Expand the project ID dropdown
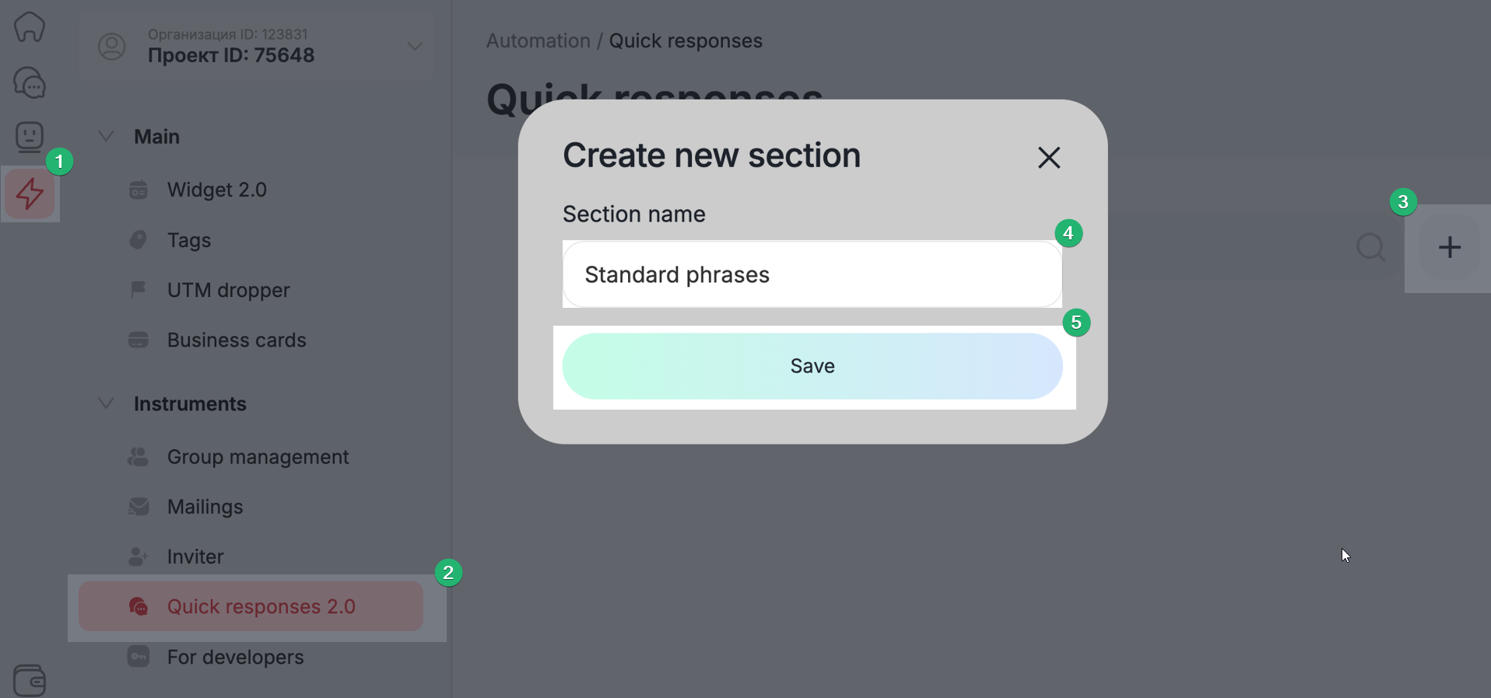 tap(415, 47)
